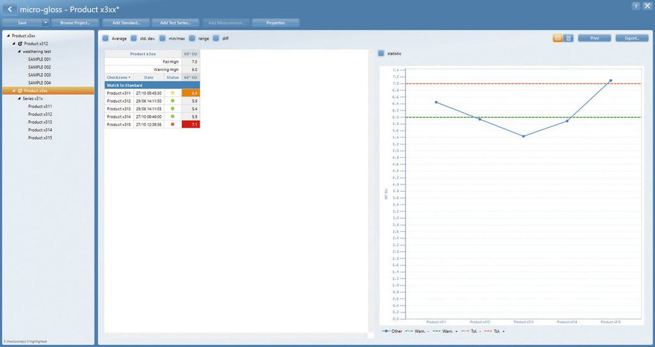
Task: Switch to side-by-side layout view
Action: tap(558, 38)
